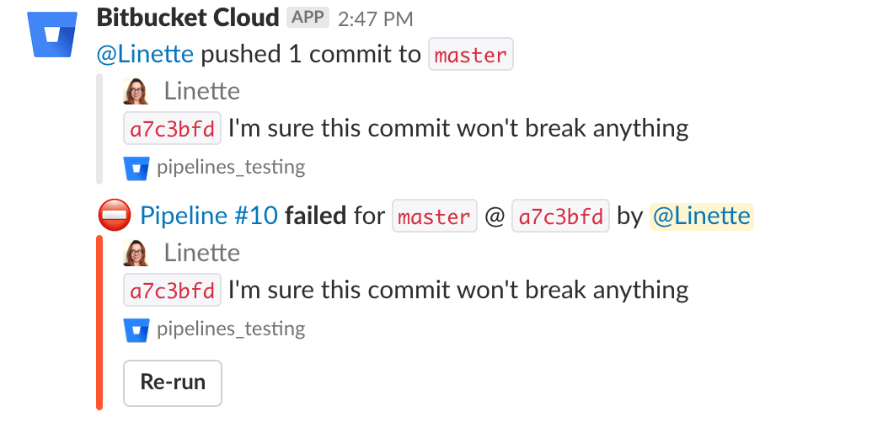
Task: Click the red failed status icon
Action: pyautogui.click(x=115, y=216)
